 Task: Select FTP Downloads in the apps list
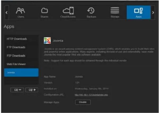(x=21, y=47)
